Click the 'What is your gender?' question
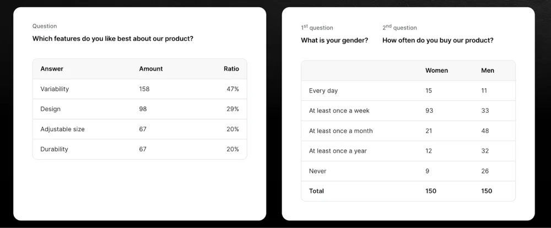The width and height of the screenshot is (551, 228). [x=334, y=40]
